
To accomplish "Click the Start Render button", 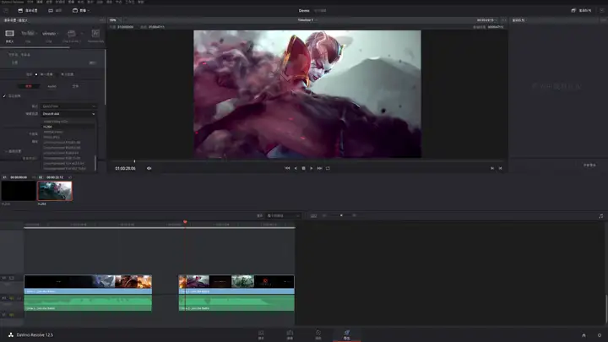I will (589, 166).
